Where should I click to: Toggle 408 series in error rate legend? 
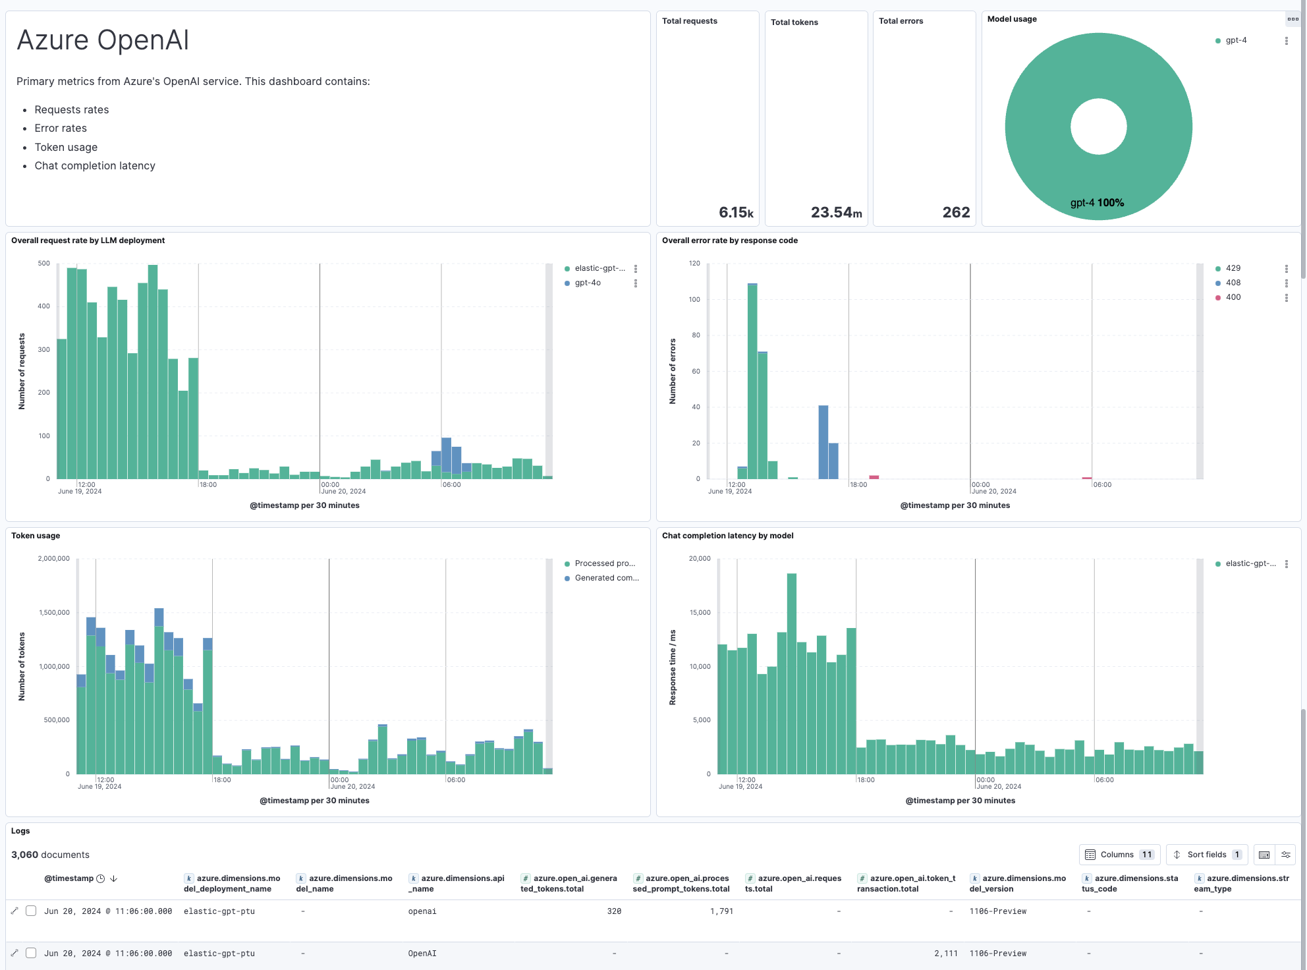click(x=1233, y=283)
